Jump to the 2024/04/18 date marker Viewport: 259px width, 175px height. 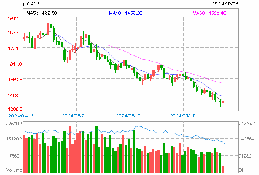(20, 115)
